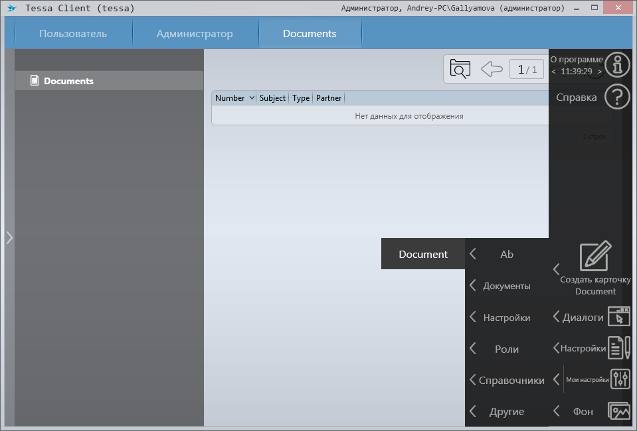This screenshot has height=431, width=637.
Task: Open the Диалоги window icon
Action: pyautogui.click(x=619, y=317)
